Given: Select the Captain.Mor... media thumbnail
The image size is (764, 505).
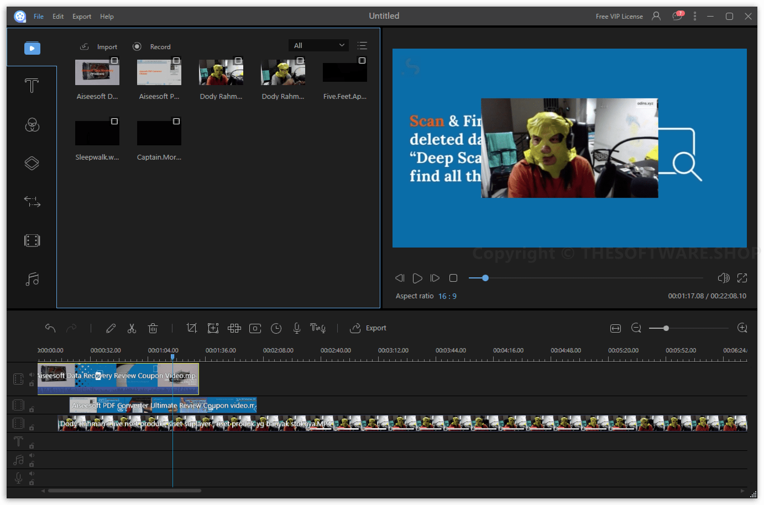Looking at the screenshot, I should [x=159, y=133].
